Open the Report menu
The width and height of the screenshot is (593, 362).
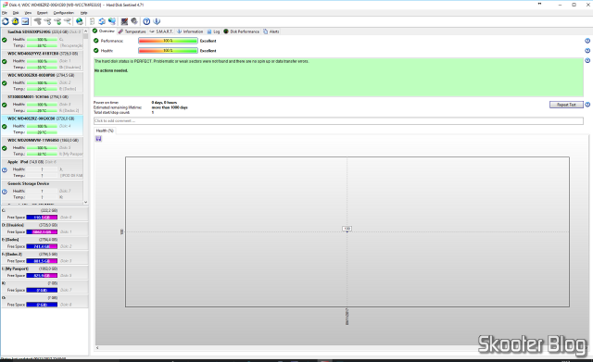[x=43, y=13]
